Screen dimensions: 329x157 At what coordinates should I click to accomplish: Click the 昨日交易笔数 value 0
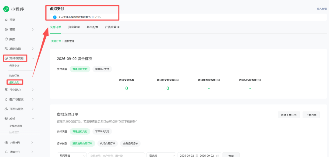click(x=126, y=88)
